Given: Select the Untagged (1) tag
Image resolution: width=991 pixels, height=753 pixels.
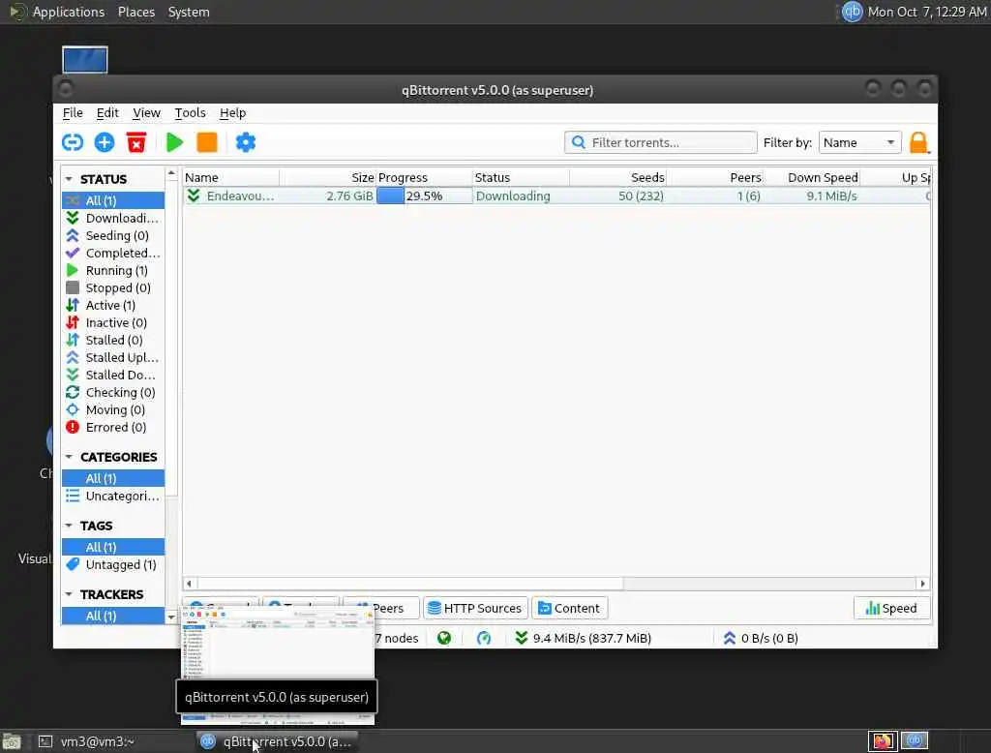Looking at the screenshot, I should [x=113, y=564].
